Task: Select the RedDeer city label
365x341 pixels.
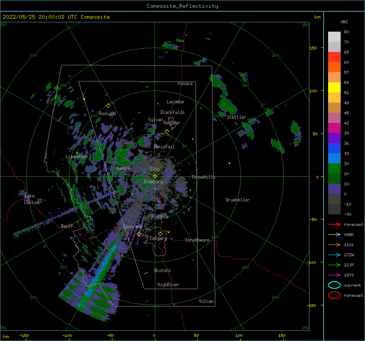Action: tap(172, 123)
